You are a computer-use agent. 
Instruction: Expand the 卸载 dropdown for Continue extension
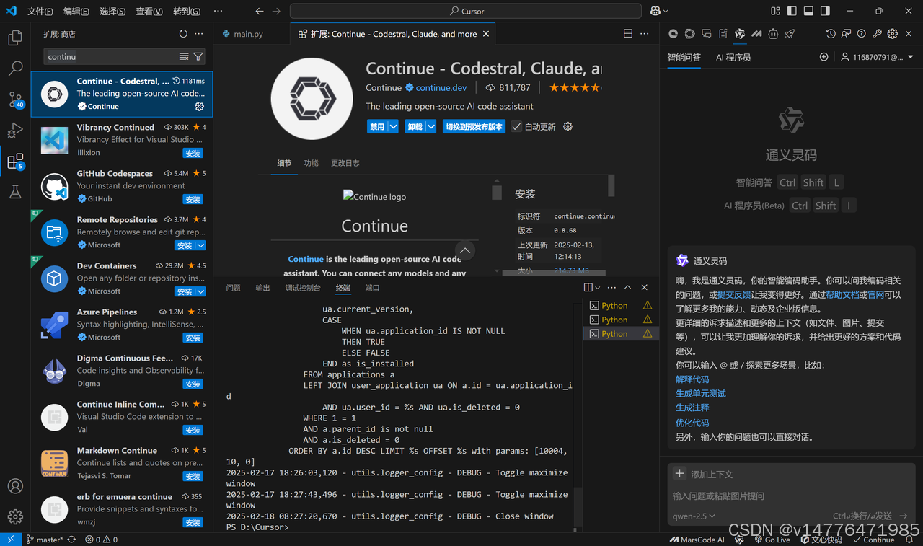430,126
